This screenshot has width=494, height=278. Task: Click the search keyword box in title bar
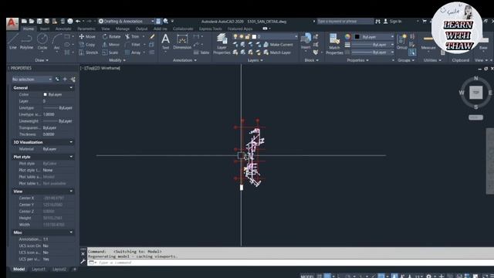pos(345,21)
